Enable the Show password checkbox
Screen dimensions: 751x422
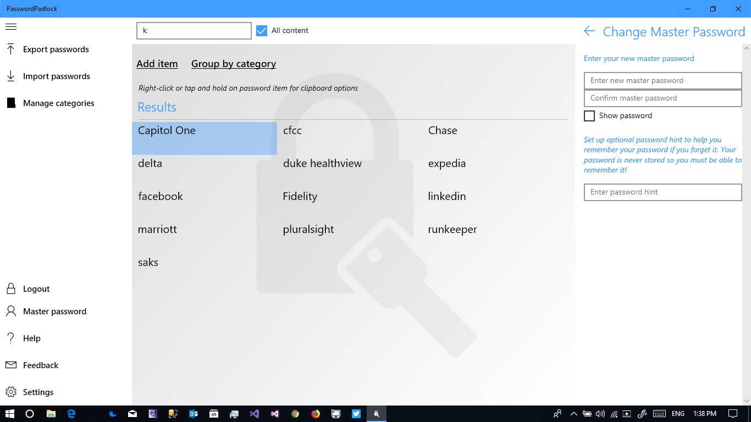coord(589,116)
